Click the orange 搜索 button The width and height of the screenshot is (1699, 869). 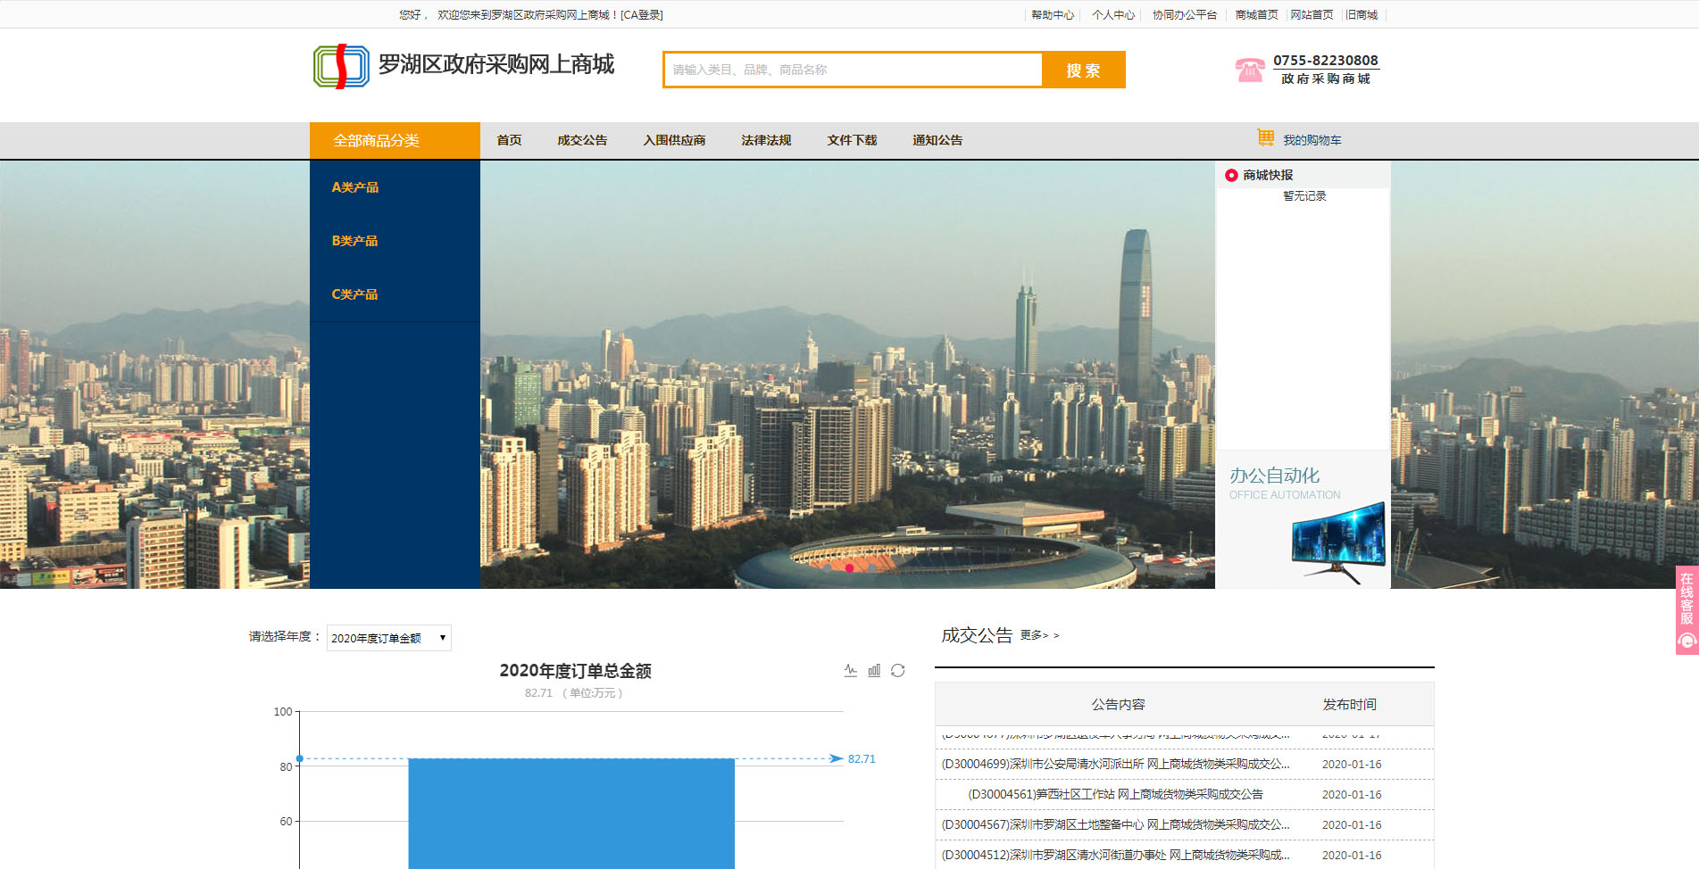click(1084, 70)
